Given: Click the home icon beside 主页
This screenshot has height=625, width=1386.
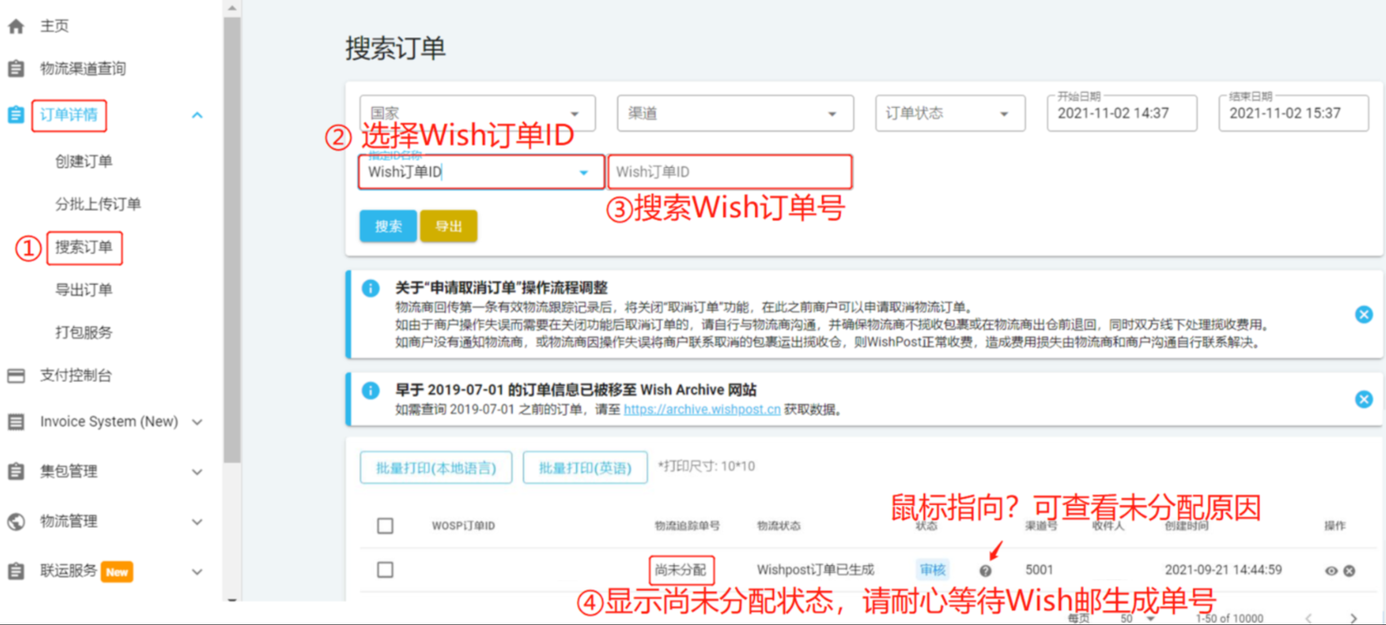Looking at the screenshot, I should pos(16,26).
